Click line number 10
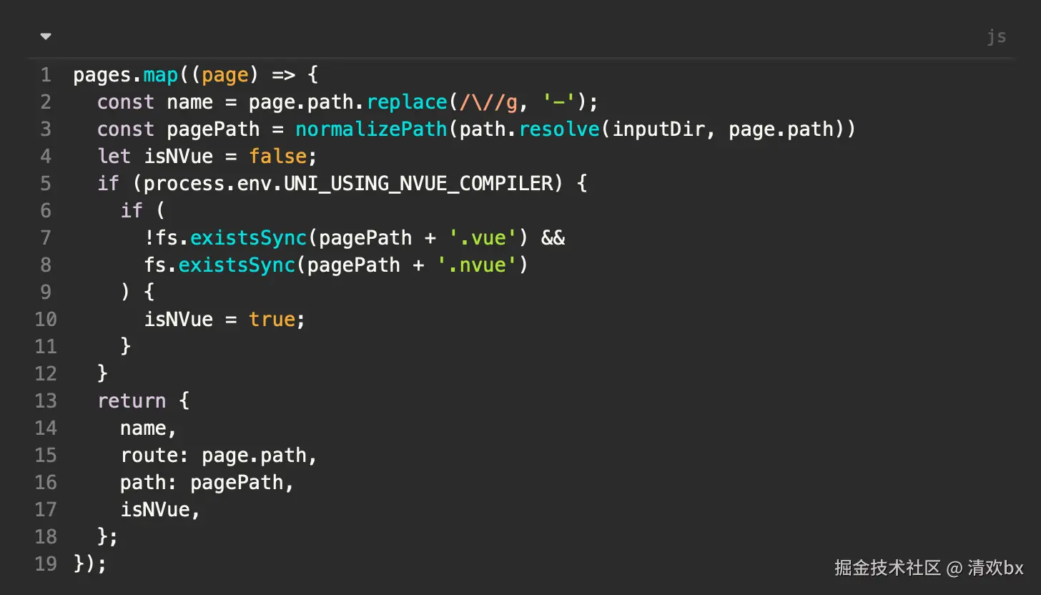This screenshot has width=1041, height=595. [x=46, y=320]
